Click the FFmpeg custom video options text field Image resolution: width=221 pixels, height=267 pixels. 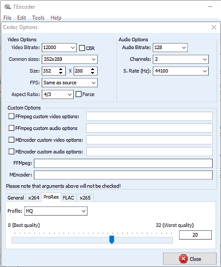[149, 116]
